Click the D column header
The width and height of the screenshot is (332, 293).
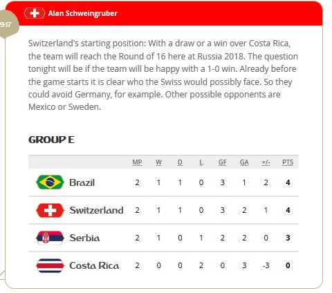click(180, 162)
